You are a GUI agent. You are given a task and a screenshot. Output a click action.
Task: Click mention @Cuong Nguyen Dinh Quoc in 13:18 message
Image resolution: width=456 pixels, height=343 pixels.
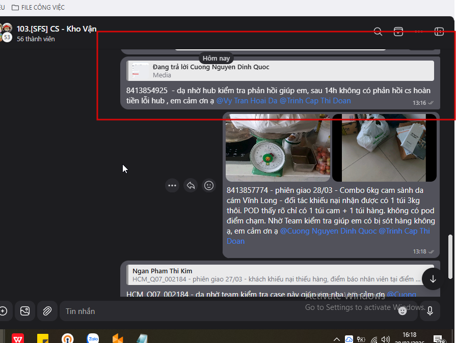click(x=328, y=231)
